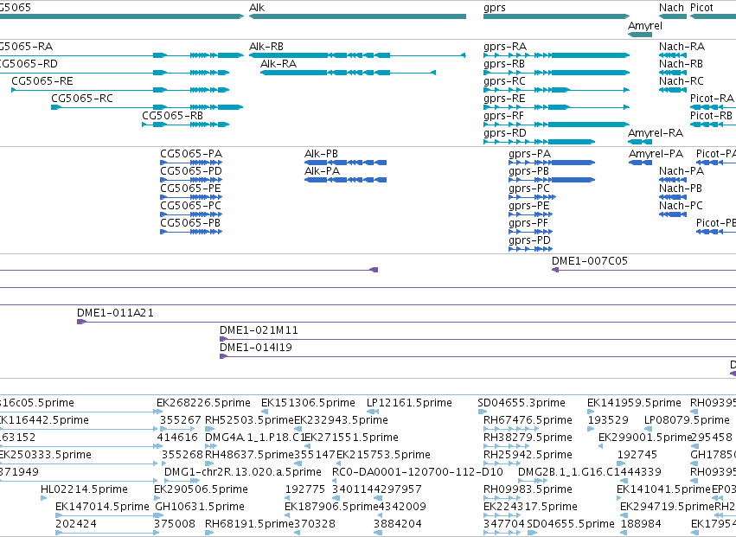Select BAC clone DME1-011A21
Screen dimensions: 736x537
click(x=406, y=322)
